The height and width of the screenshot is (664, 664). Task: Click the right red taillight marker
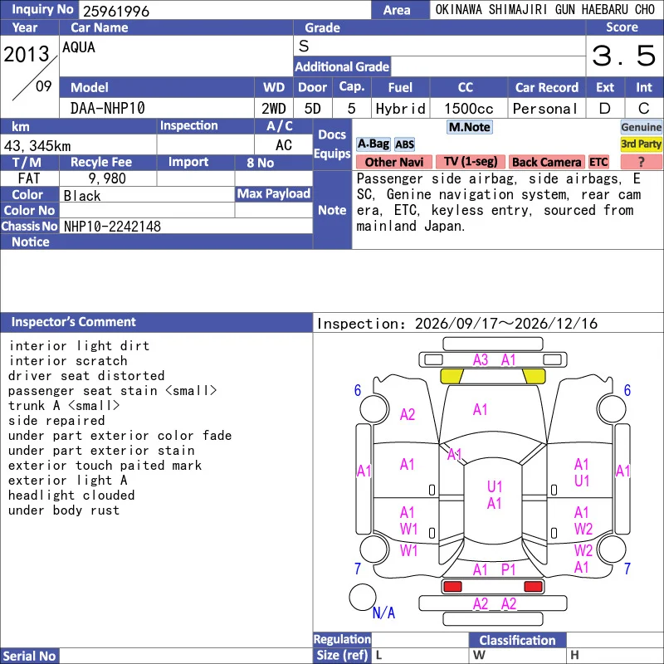click(x=533, y=587)
